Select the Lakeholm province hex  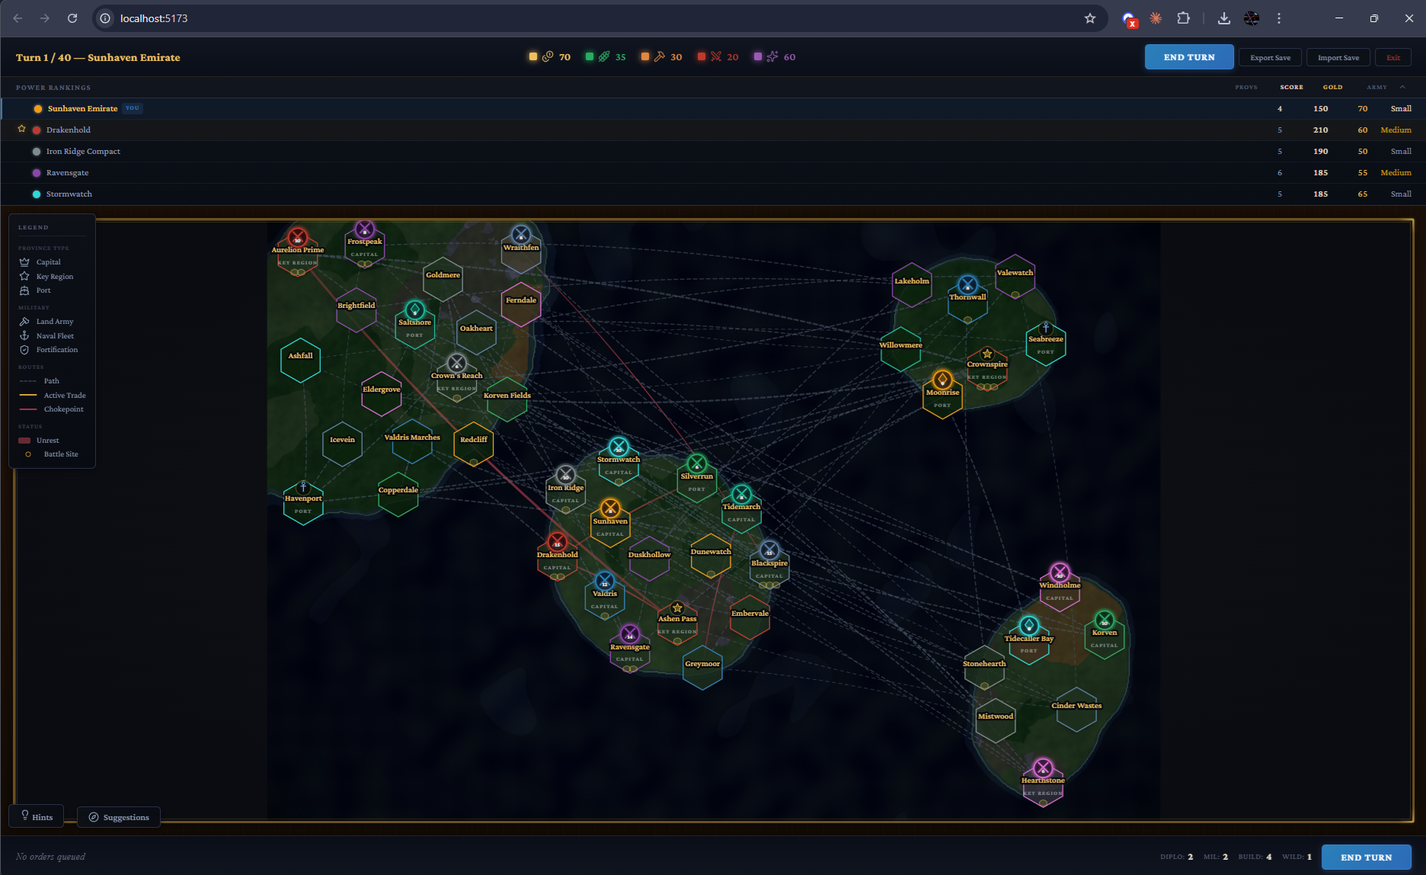912,285
